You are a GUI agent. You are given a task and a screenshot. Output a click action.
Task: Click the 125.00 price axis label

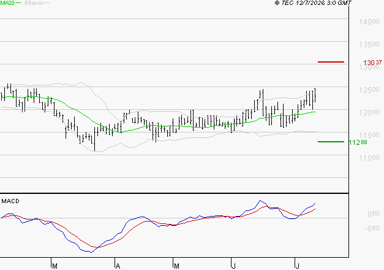tap(369, 90)
